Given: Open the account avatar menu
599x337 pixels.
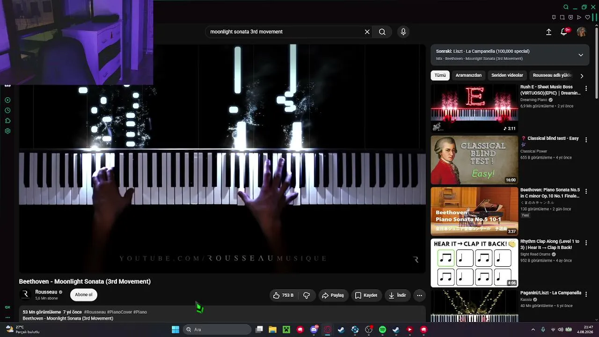Looking at the screenshot, I should (x=582, y=32).
